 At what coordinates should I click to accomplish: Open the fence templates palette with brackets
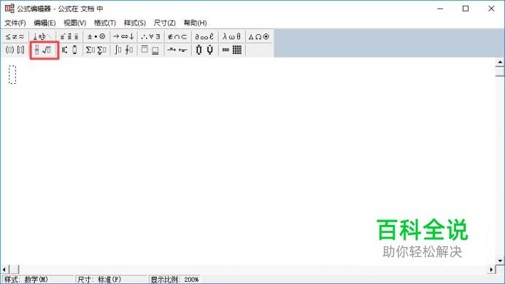coord(15,50)
